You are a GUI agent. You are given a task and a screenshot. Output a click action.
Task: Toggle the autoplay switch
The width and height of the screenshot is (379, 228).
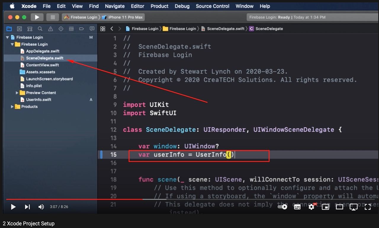click(282, 207)
